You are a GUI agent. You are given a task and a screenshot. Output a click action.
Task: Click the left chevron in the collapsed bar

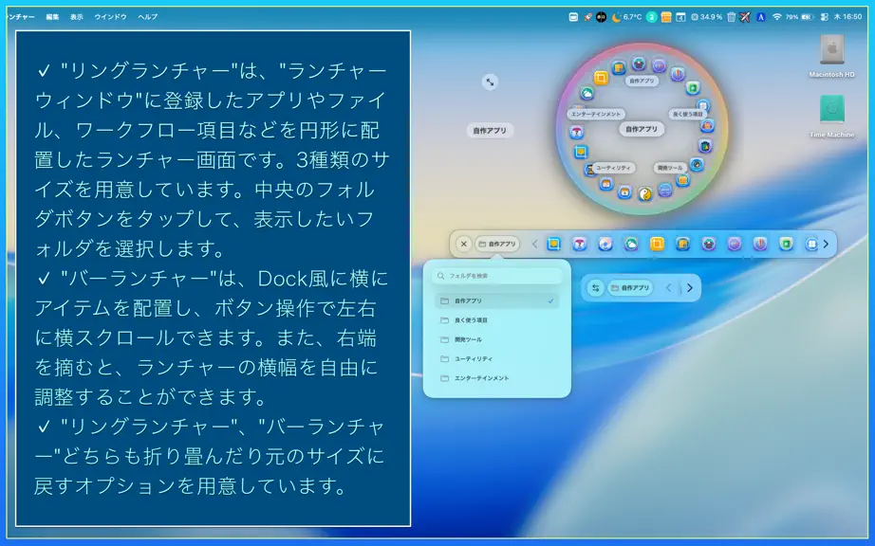click(668, 288)
